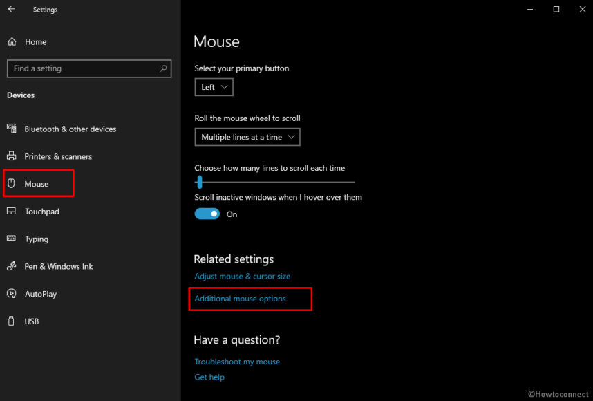Open the primary button dropdown
This screenshot has height=401, width=593.
pos(214,87)
